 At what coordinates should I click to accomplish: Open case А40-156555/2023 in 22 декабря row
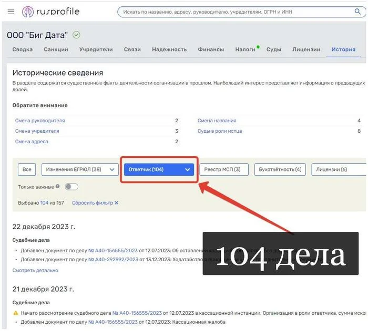(x=113, y=251)
